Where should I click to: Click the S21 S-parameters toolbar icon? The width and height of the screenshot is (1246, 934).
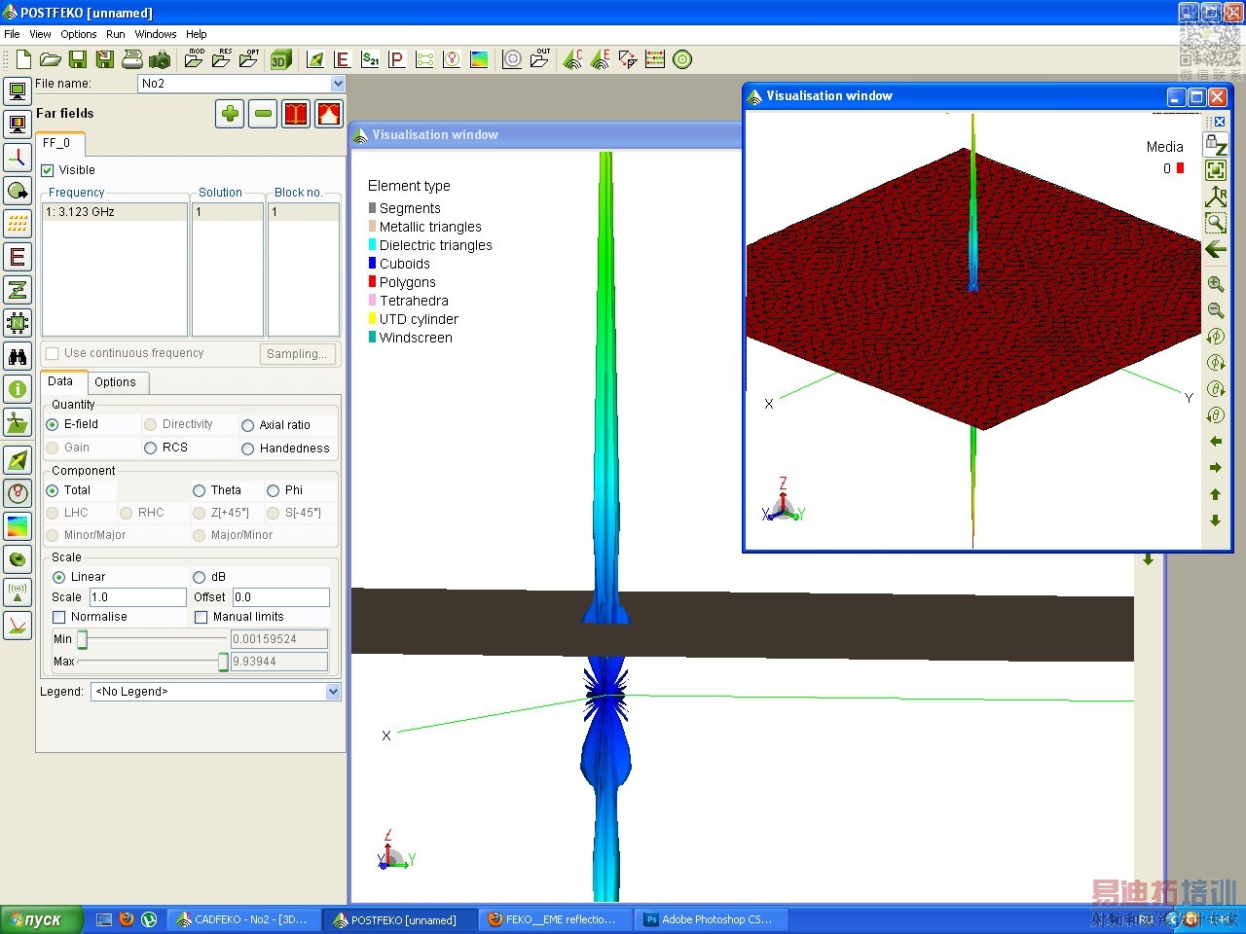370,59
